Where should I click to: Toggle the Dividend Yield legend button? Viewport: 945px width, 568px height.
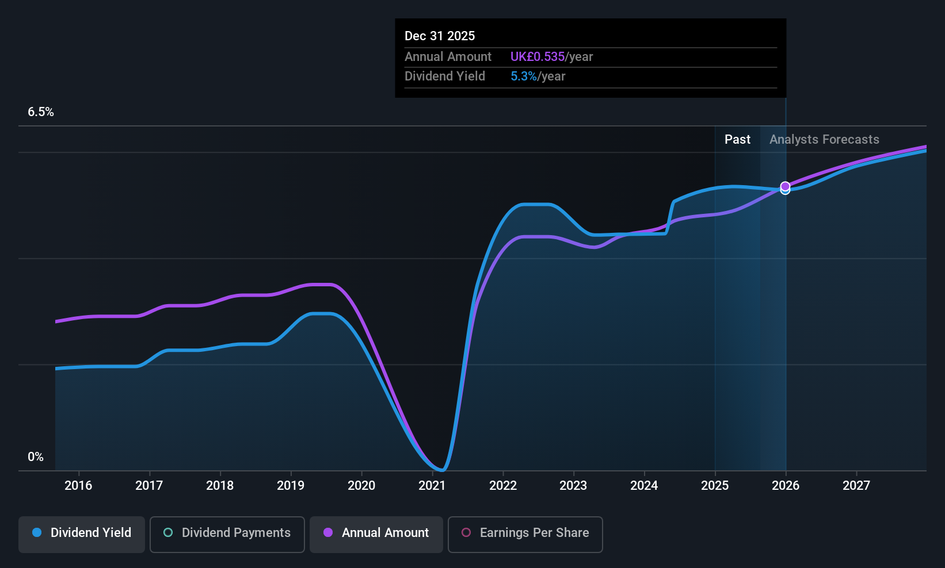pyautogui.click(x=82, y=534)
